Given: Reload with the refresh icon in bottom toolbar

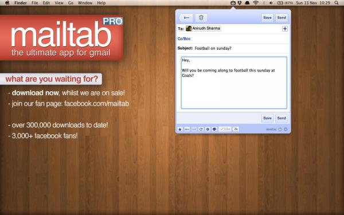Looking at the screenshot, I should coord(201,129).
